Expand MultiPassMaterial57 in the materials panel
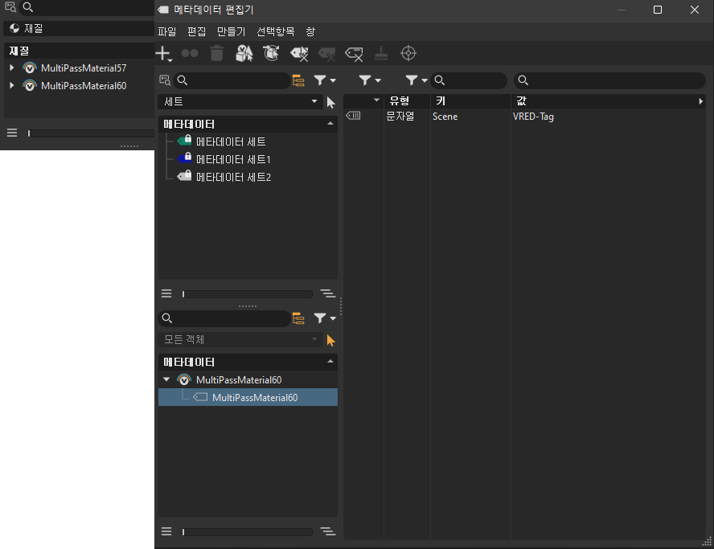714x549 pixels. [x=12, y=68]
